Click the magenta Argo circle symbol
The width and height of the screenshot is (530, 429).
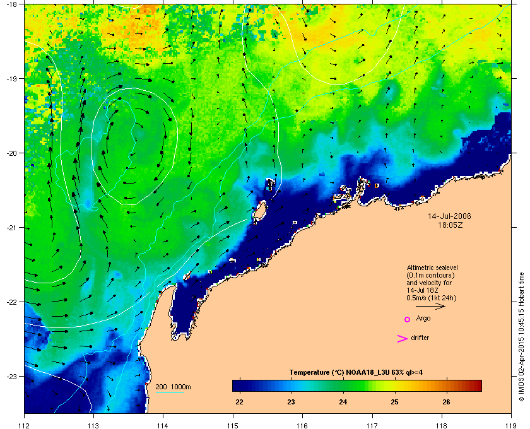(x=408, y=319)
